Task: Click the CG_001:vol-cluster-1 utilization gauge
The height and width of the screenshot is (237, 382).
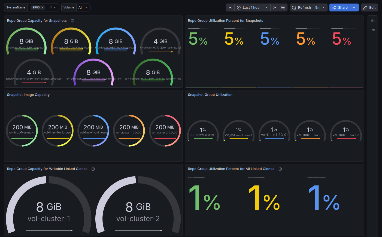Action: pyautogui.click(x=203, y=131)
